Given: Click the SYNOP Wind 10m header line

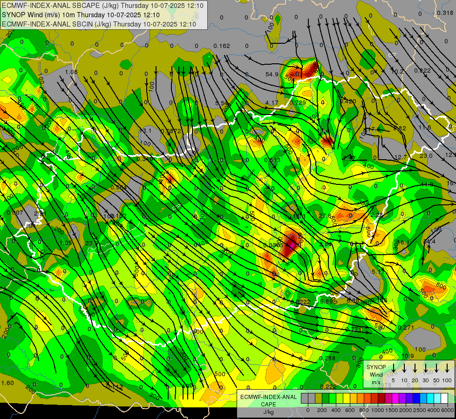Looking at the screenshot, I should (81, 15).
